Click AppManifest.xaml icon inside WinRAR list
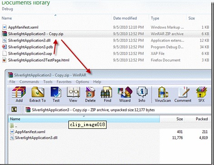The width and height of the screenshot is (214, 165). 12,132
